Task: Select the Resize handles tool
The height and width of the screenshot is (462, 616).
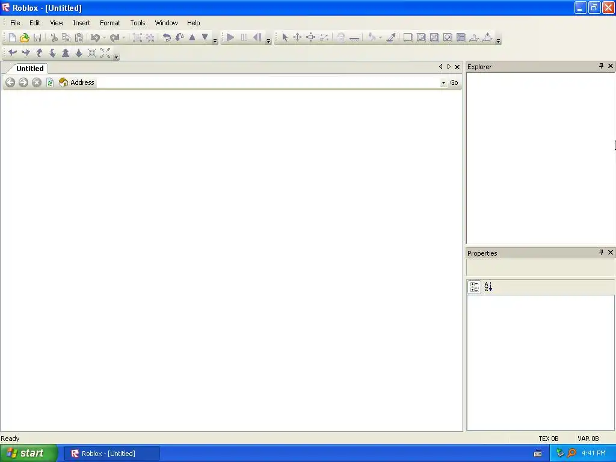Action: [x=311, y=38]
